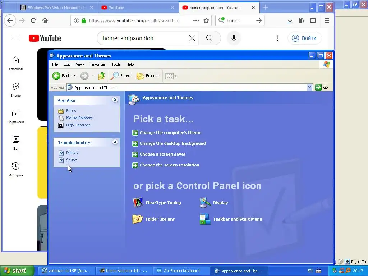
Task: Open the Favorites menu
Action: coord(97,64)
